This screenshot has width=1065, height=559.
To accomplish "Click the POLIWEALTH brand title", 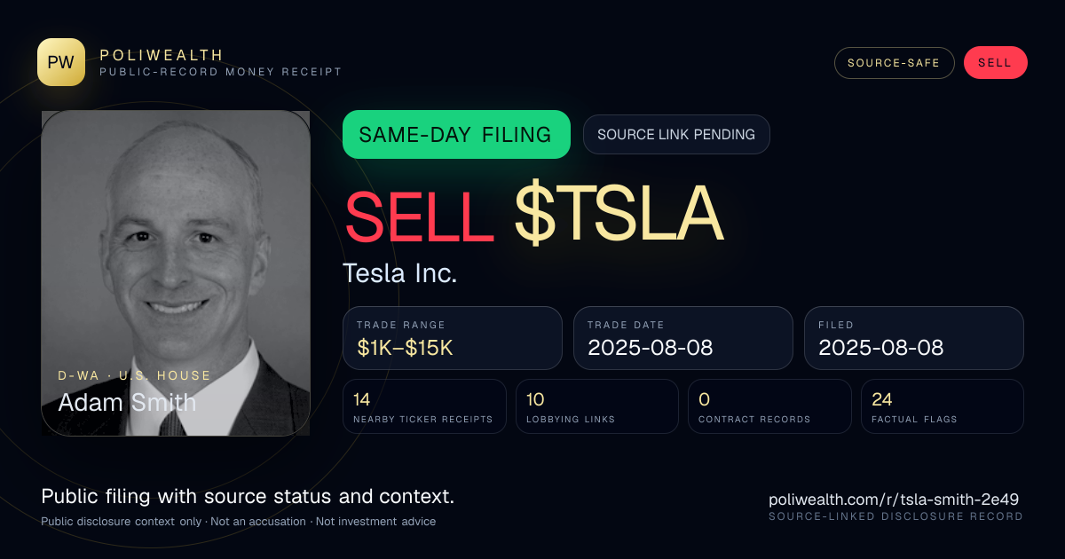I will [x=162, y=55].
